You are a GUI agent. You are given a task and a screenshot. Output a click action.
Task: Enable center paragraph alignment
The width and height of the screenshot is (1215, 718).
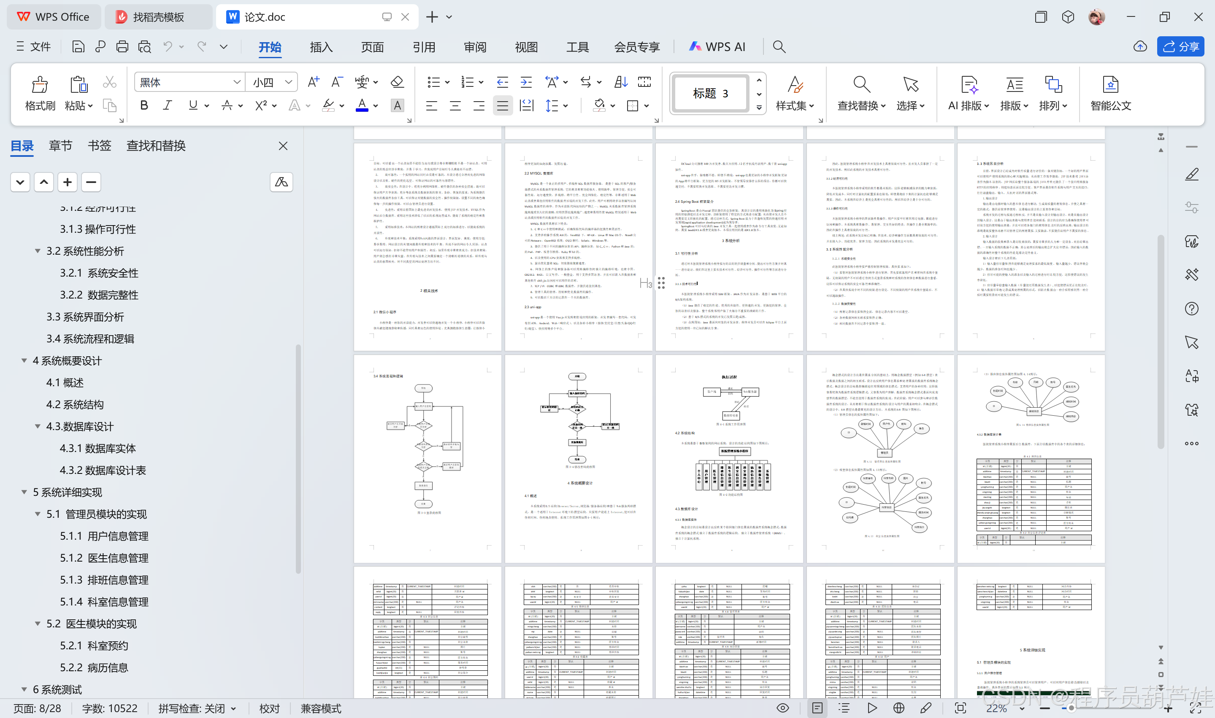pos(455,105)
